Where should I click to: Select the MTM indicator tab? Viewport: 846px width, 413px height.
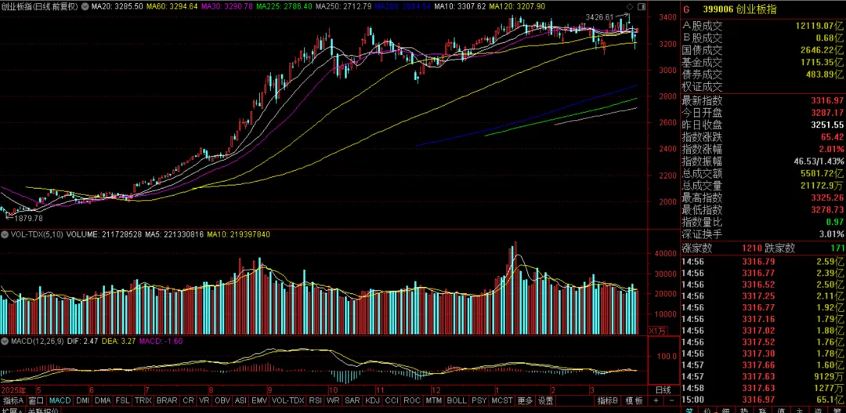pyautogui.click(x=433, y=400)
